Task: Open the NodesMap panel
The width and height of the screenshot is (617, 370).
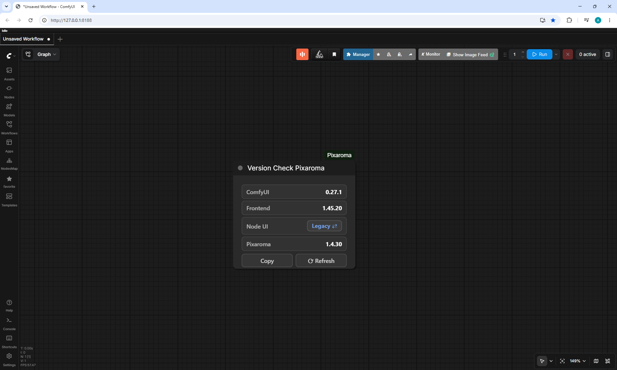Action: [x=9, y=164]
